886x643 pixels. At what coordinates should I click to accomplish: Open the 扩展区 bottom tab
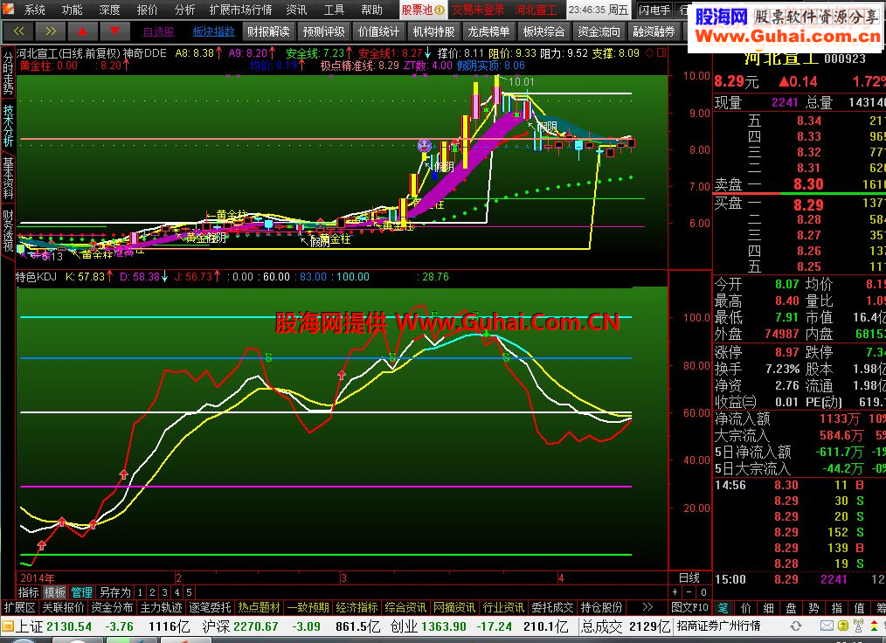point(19,607)
